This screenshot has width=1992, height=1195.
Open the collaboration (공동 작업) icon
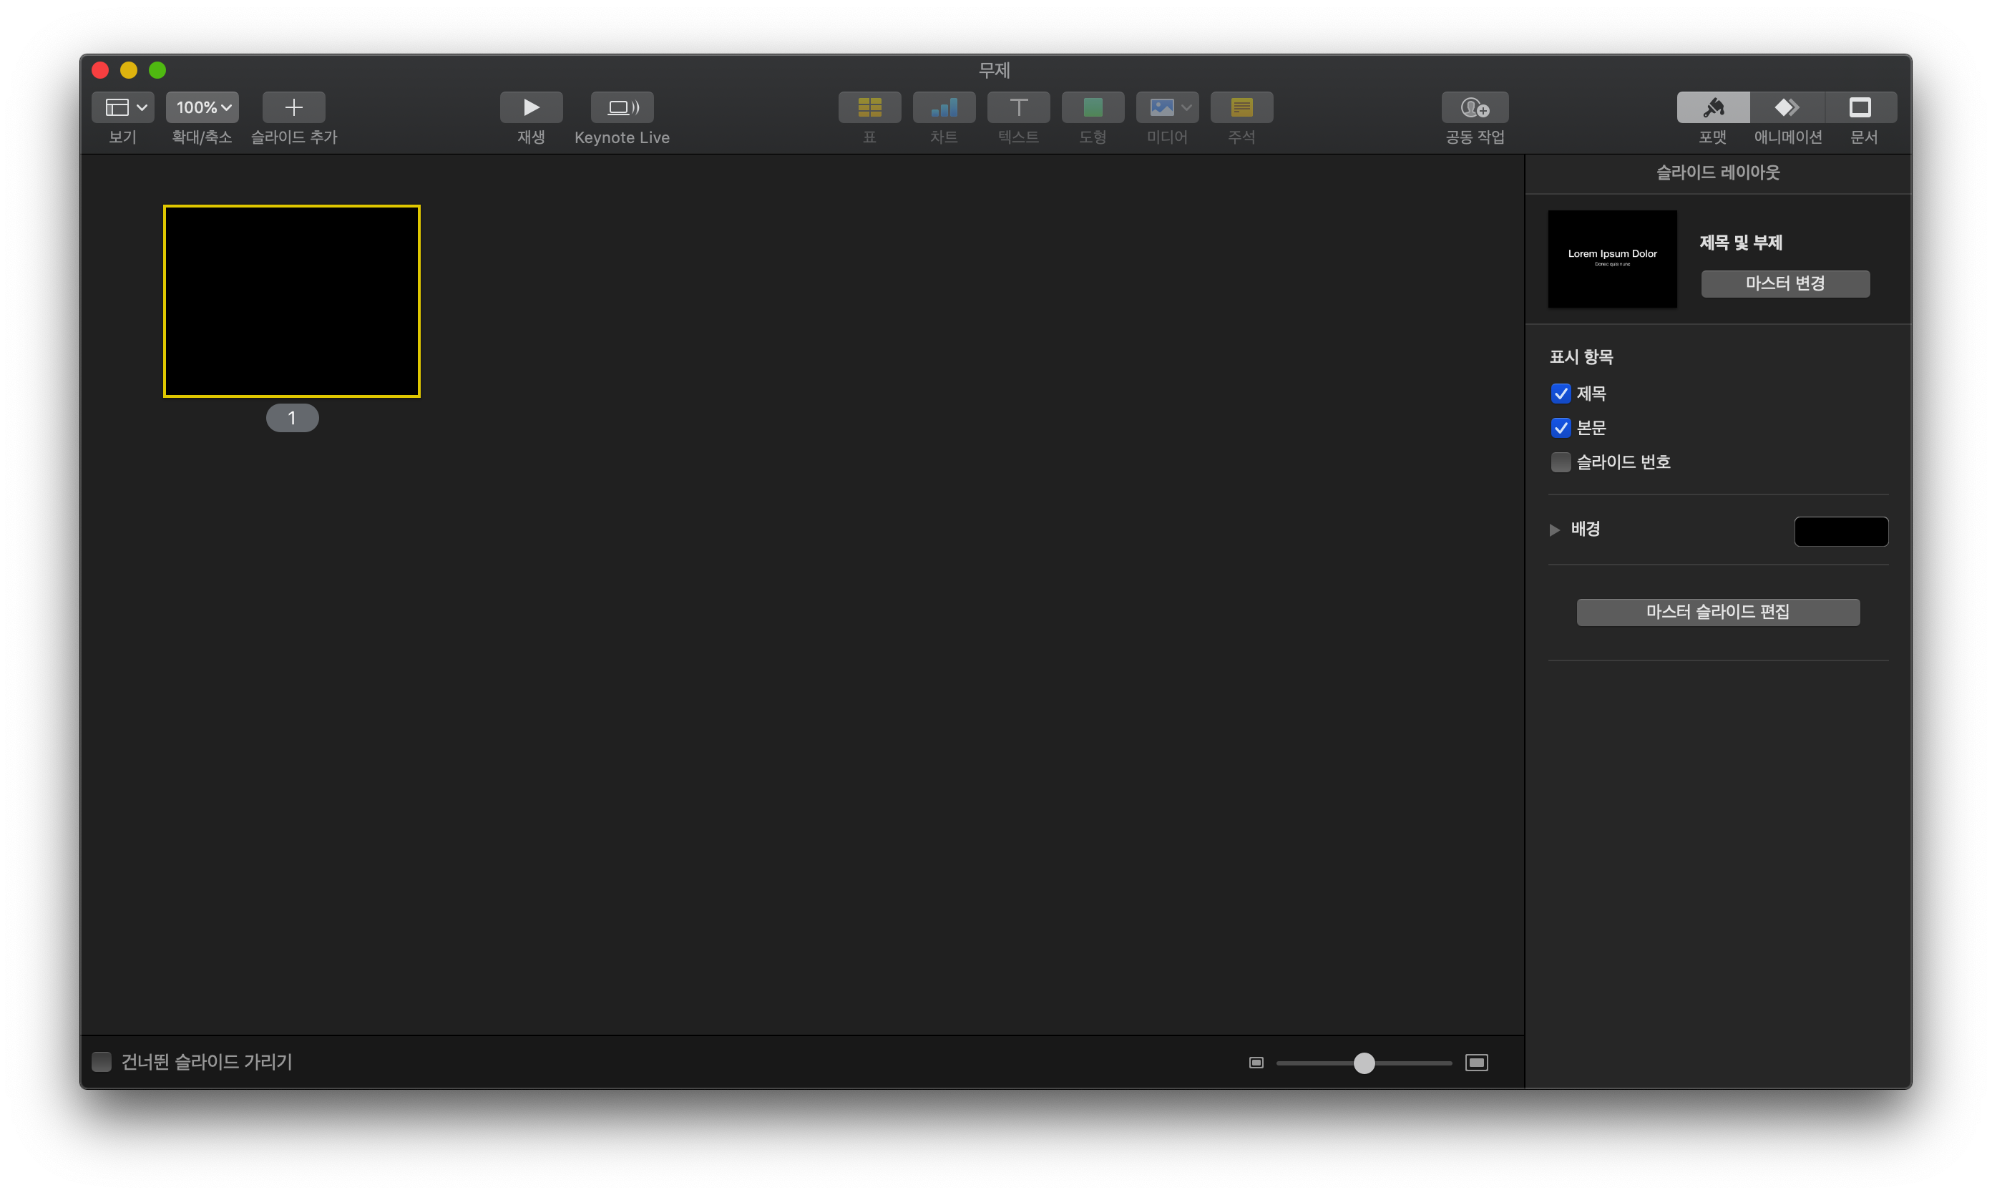tap(1474, 107)
